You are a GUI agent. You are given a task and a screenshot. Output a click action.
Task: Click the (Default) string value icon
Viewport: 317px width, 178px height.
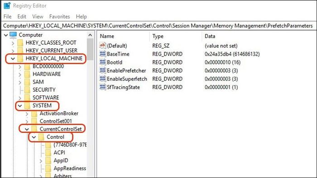[x=102, y=46]
